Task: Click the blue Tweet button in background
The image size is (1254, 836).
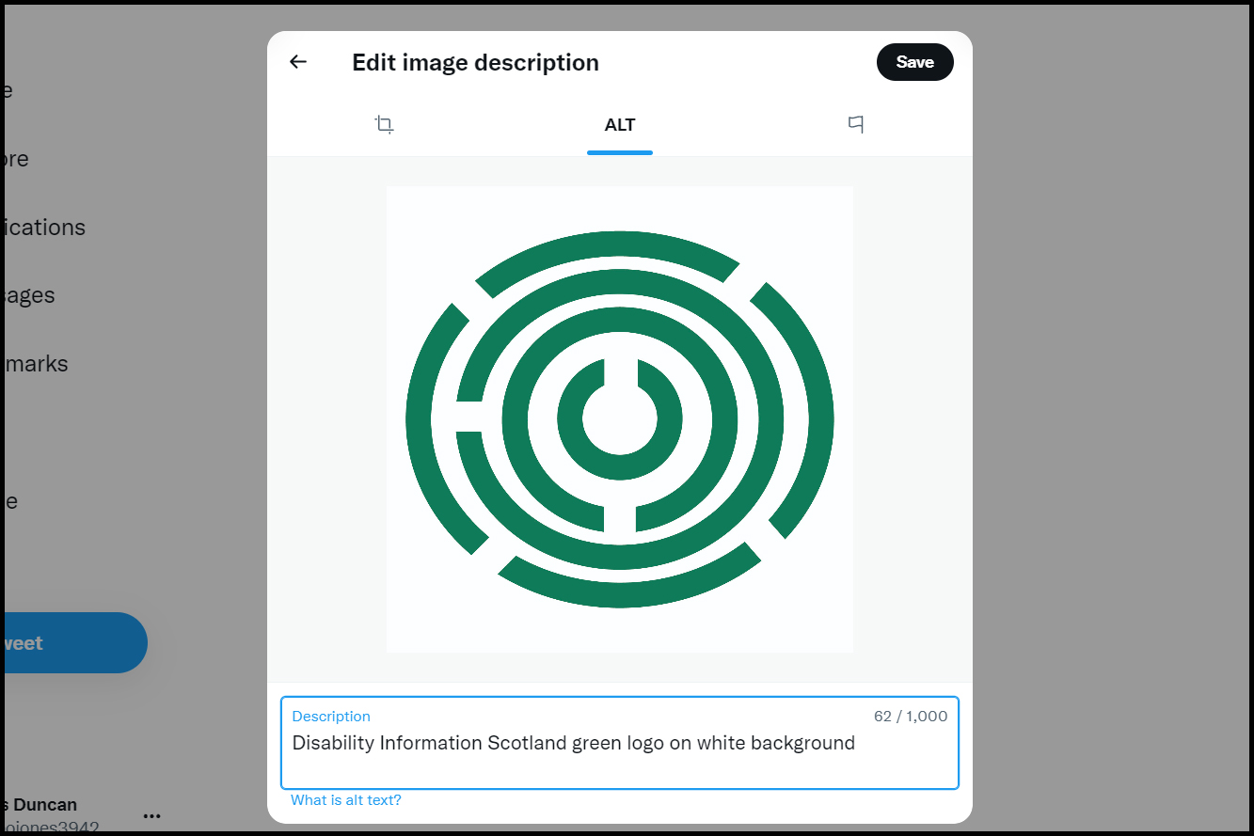Action: coord(74,643)
